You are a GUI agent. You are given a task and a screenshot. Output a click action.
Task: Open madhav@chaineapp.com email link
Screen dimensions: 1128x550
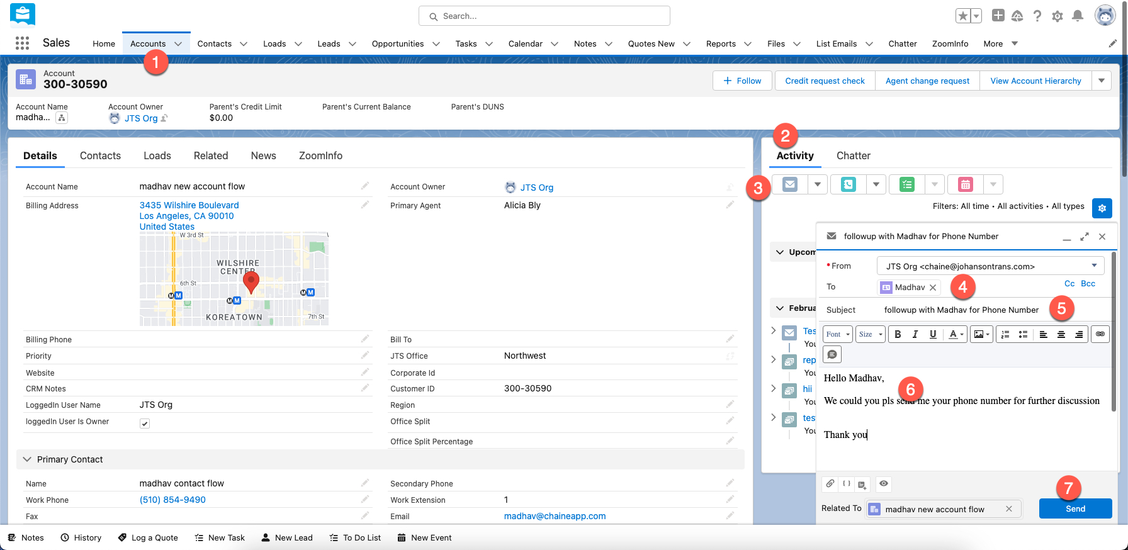[555, 516]
